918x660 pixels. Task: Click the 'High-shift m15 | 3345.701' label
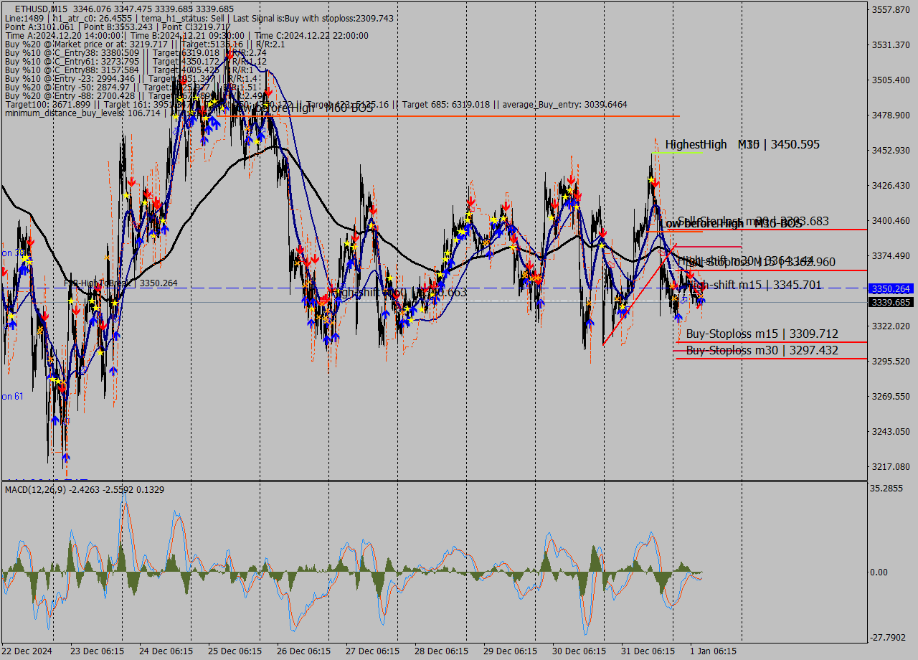754,286
